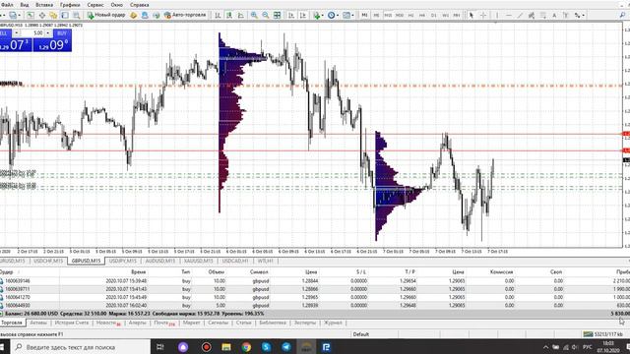Image resolution: width=630 pixels, height=354 pixels.
Task: Select order row 1600641270
Action: pos(315,297)
